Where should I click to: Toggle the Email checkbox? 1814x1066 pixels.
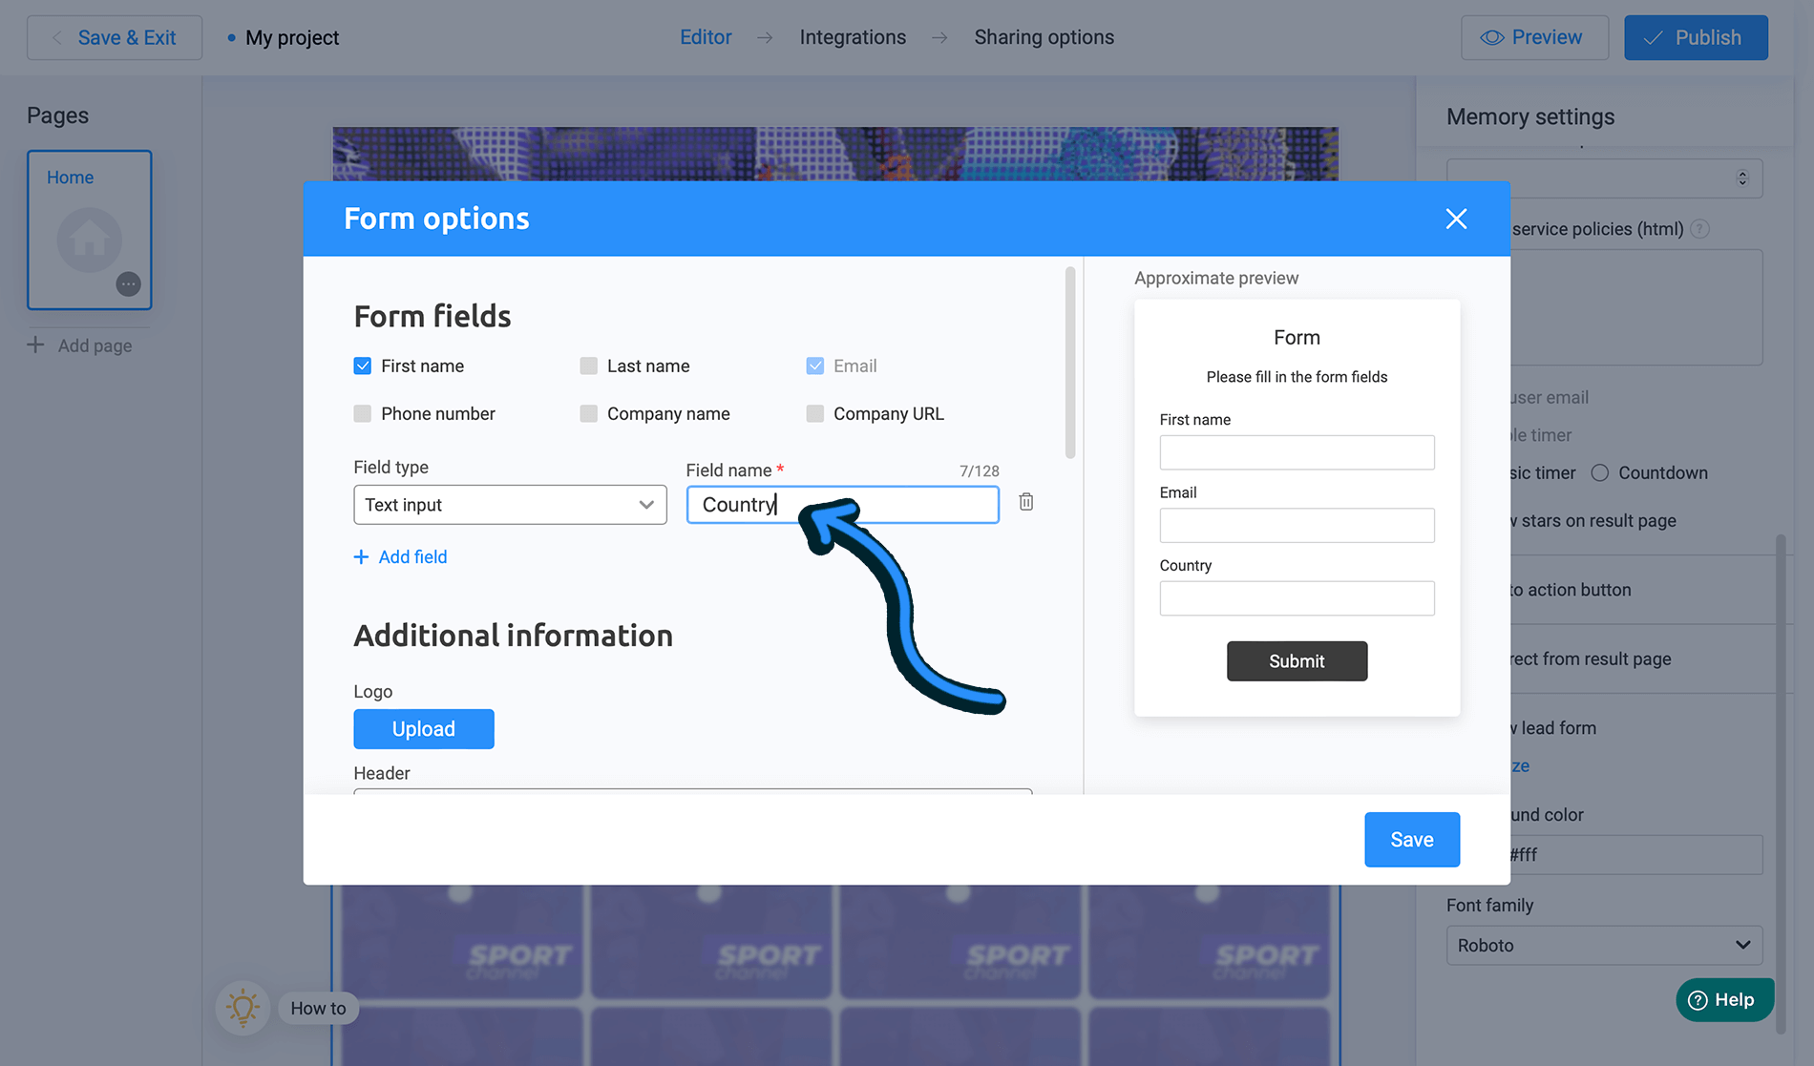tap(815, 366)
